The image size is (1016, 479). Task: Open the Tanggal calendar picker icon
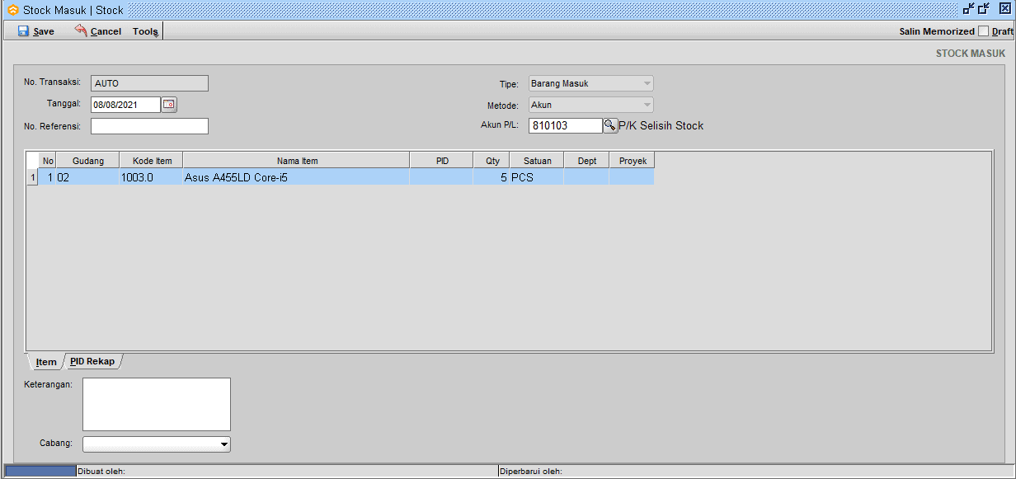click(x=169, y=105)
